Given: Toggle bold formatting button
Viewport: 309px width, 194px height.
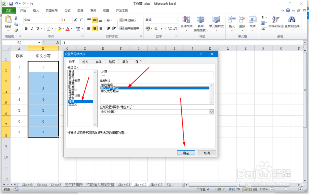Looking at the screenshot, I should [26, 29].
